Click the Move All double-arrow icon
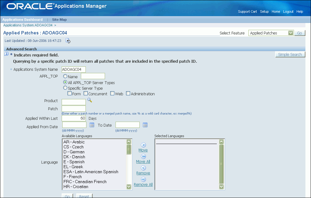This screenshot has height=198, width=311. point(143,156)
